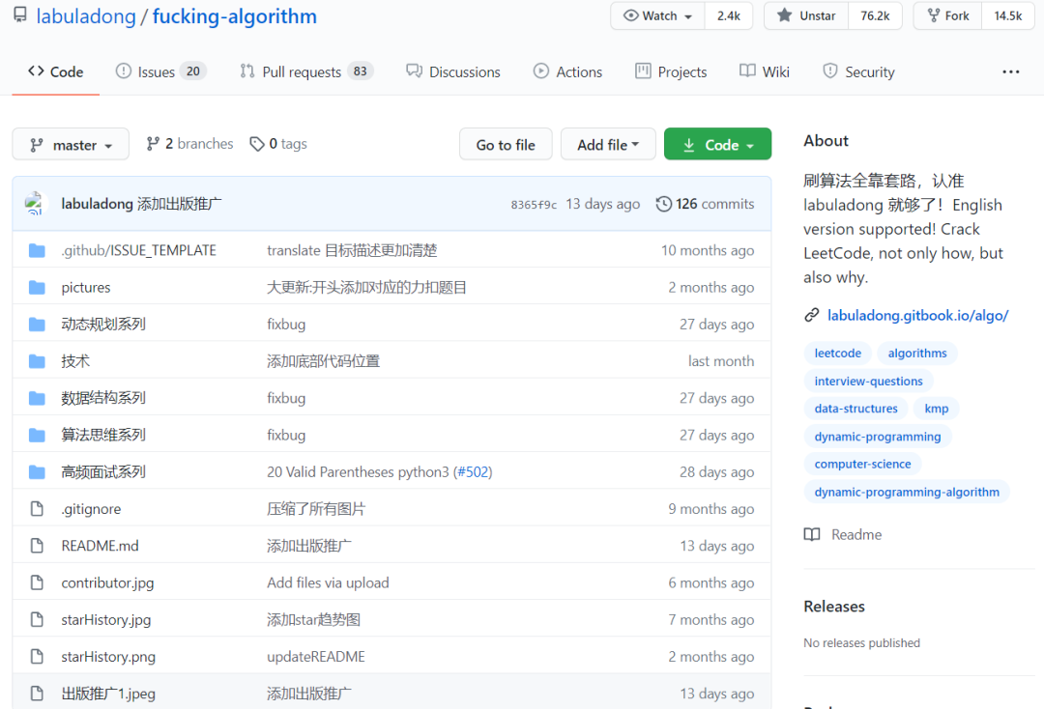Image resolution: width=1044 pixels, height=709 pixels.
Task: Expand the master branch selector
Action: (x=71, y=144)
